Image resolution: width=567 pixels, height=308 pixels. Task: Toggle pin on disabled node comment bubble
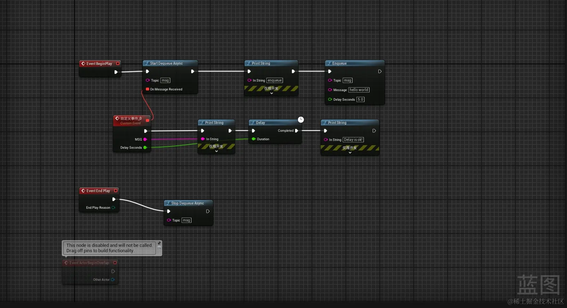(x=159, y=243)
